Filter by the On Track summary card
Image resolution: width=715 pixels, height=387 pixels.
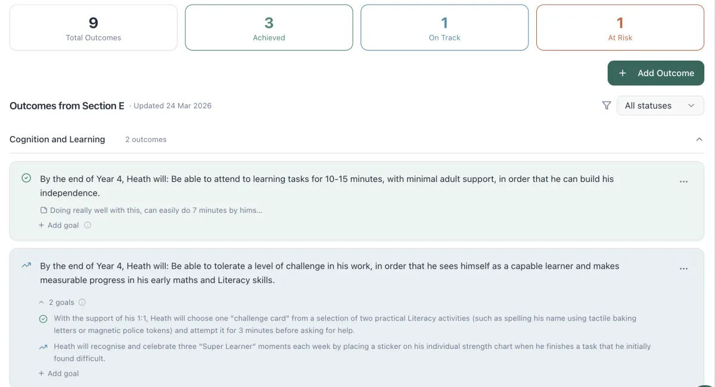[444, 27]
